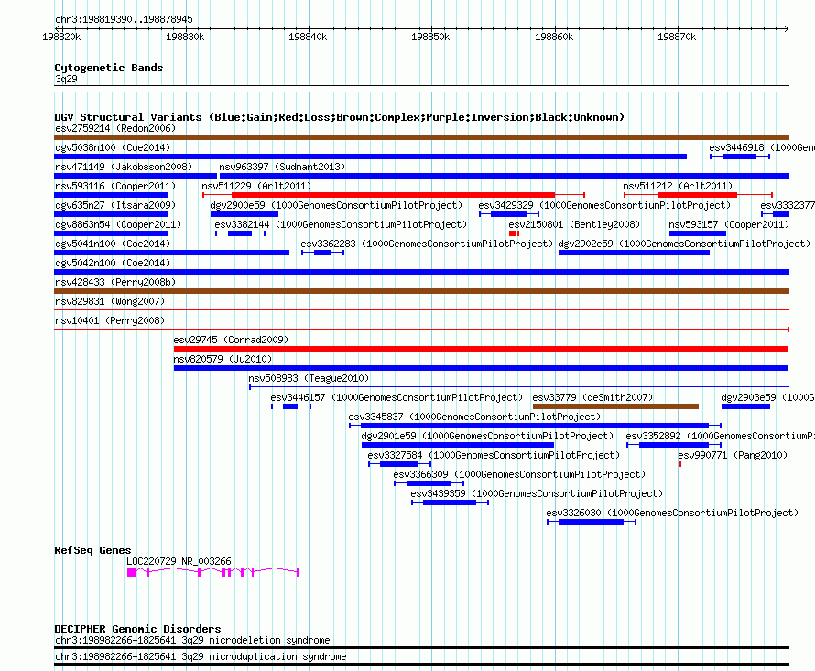Select the nsv511212 (Arlt2011) loss feature
The image size is (815, 671).
(x=698, y=195)
